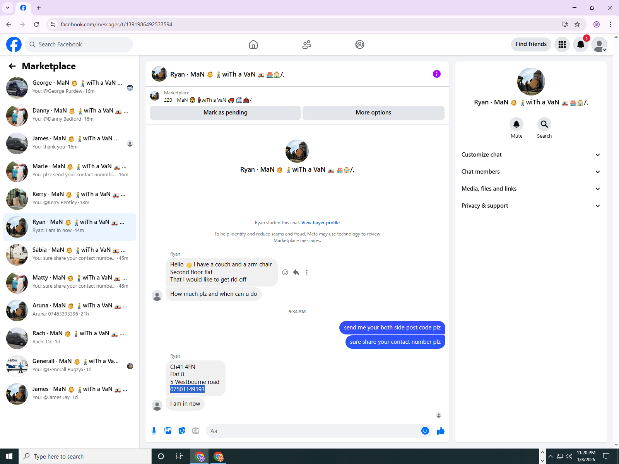
Task: Open James 'thank you' conversation
Action: point(70,143)
